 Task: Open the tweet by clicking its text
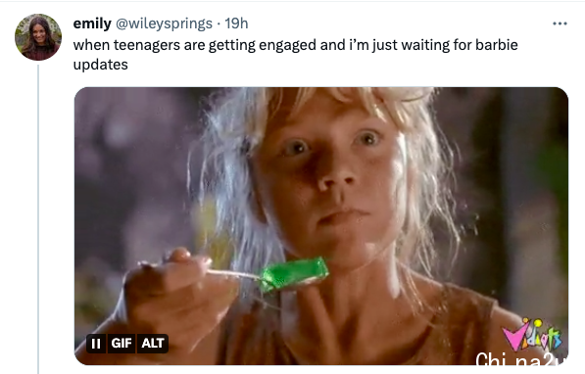pyautogui.click(x=296, y=55)
